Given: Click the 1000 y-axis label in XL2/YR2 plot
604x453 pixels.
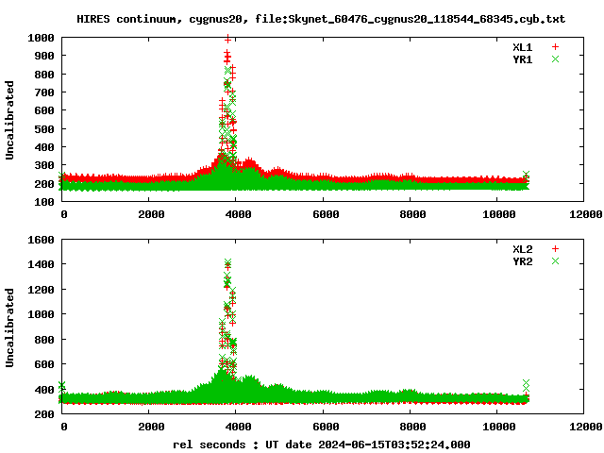Looking at the screenshot, I should pos(41,314).
